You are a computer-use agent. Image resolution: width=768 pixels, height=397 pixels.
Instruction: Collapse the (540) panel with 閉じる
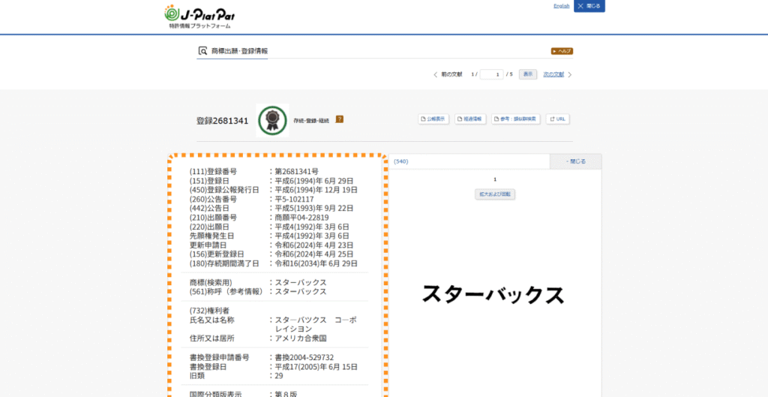(x=575, y=161)
